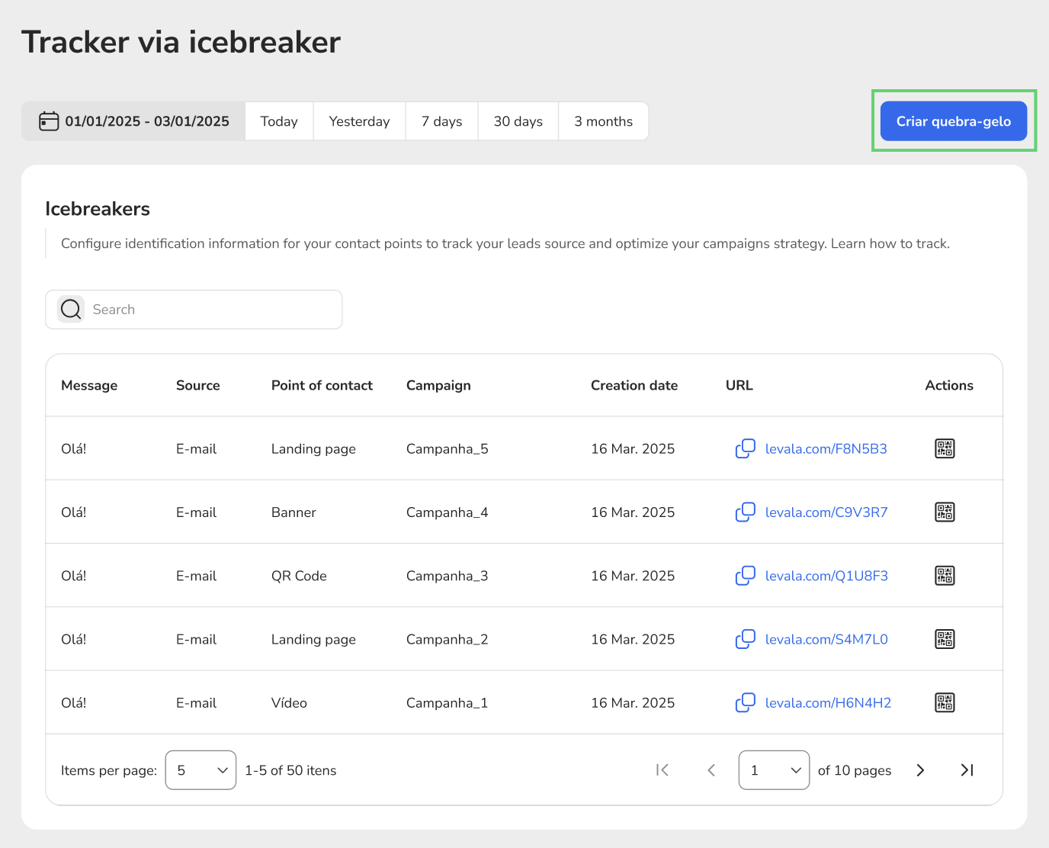1049x848 pixels.
Task: Go to the previous page arrow
Action: coord(711,770)
